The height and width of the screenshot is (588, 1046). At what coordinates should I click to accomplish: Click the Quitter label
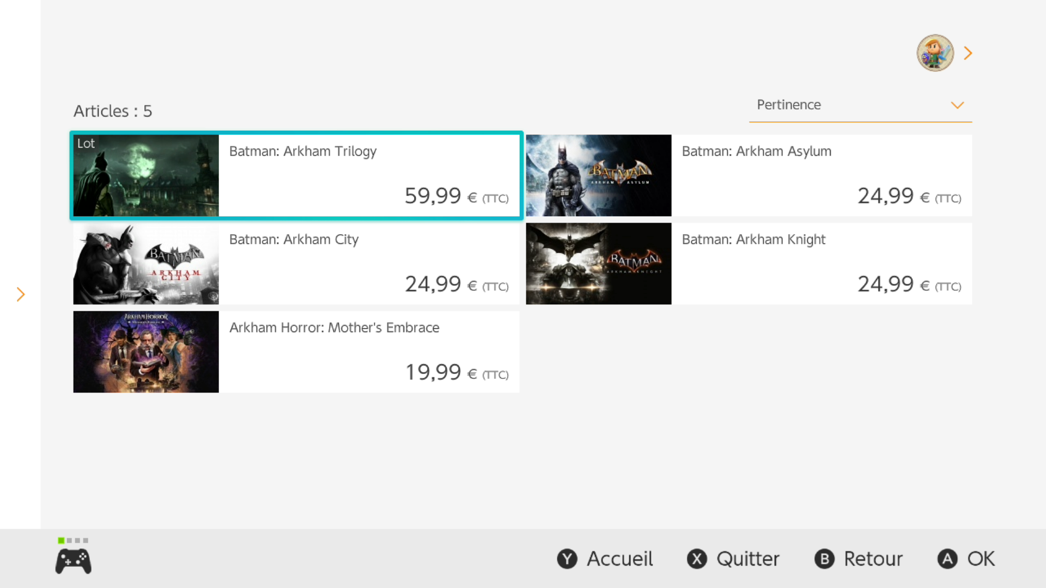click(x=747, y=559)
